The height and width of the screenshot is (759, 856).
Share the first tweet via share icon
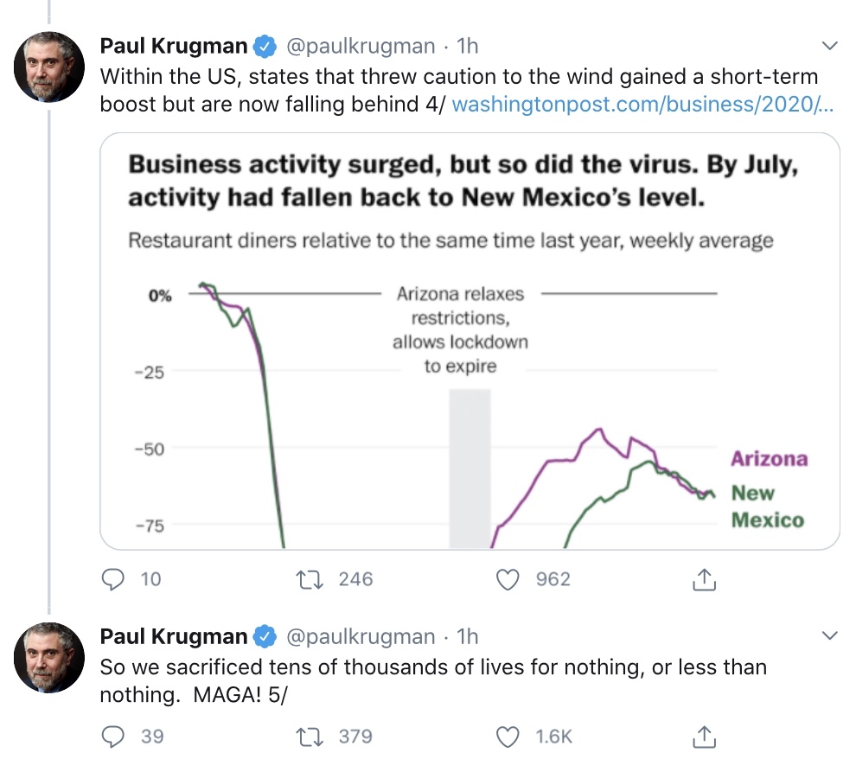(704, 579)
